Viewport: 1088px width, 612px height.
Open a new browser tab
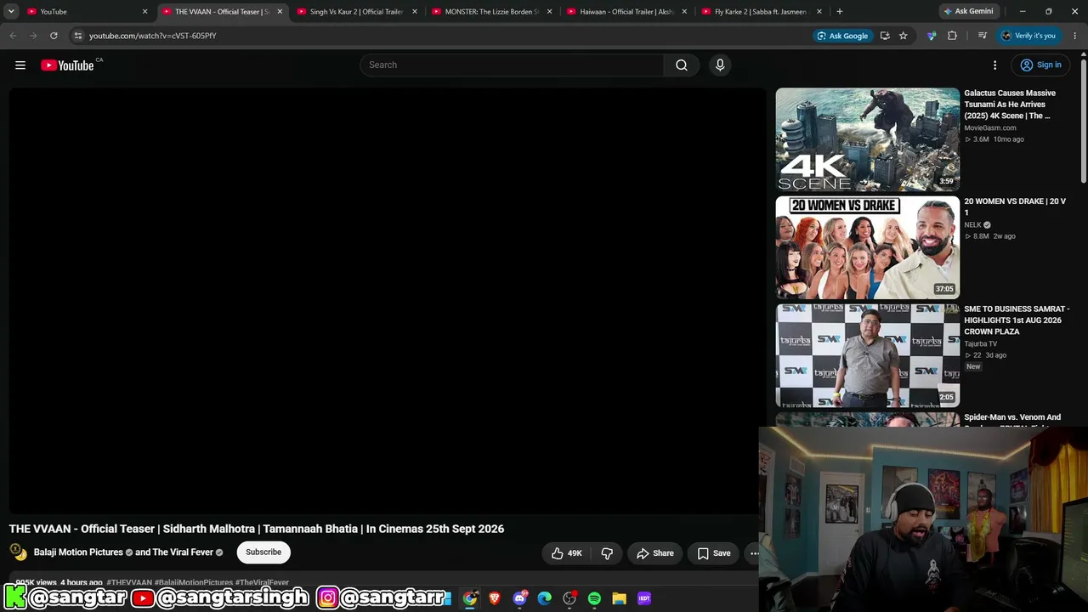(840, 11)
